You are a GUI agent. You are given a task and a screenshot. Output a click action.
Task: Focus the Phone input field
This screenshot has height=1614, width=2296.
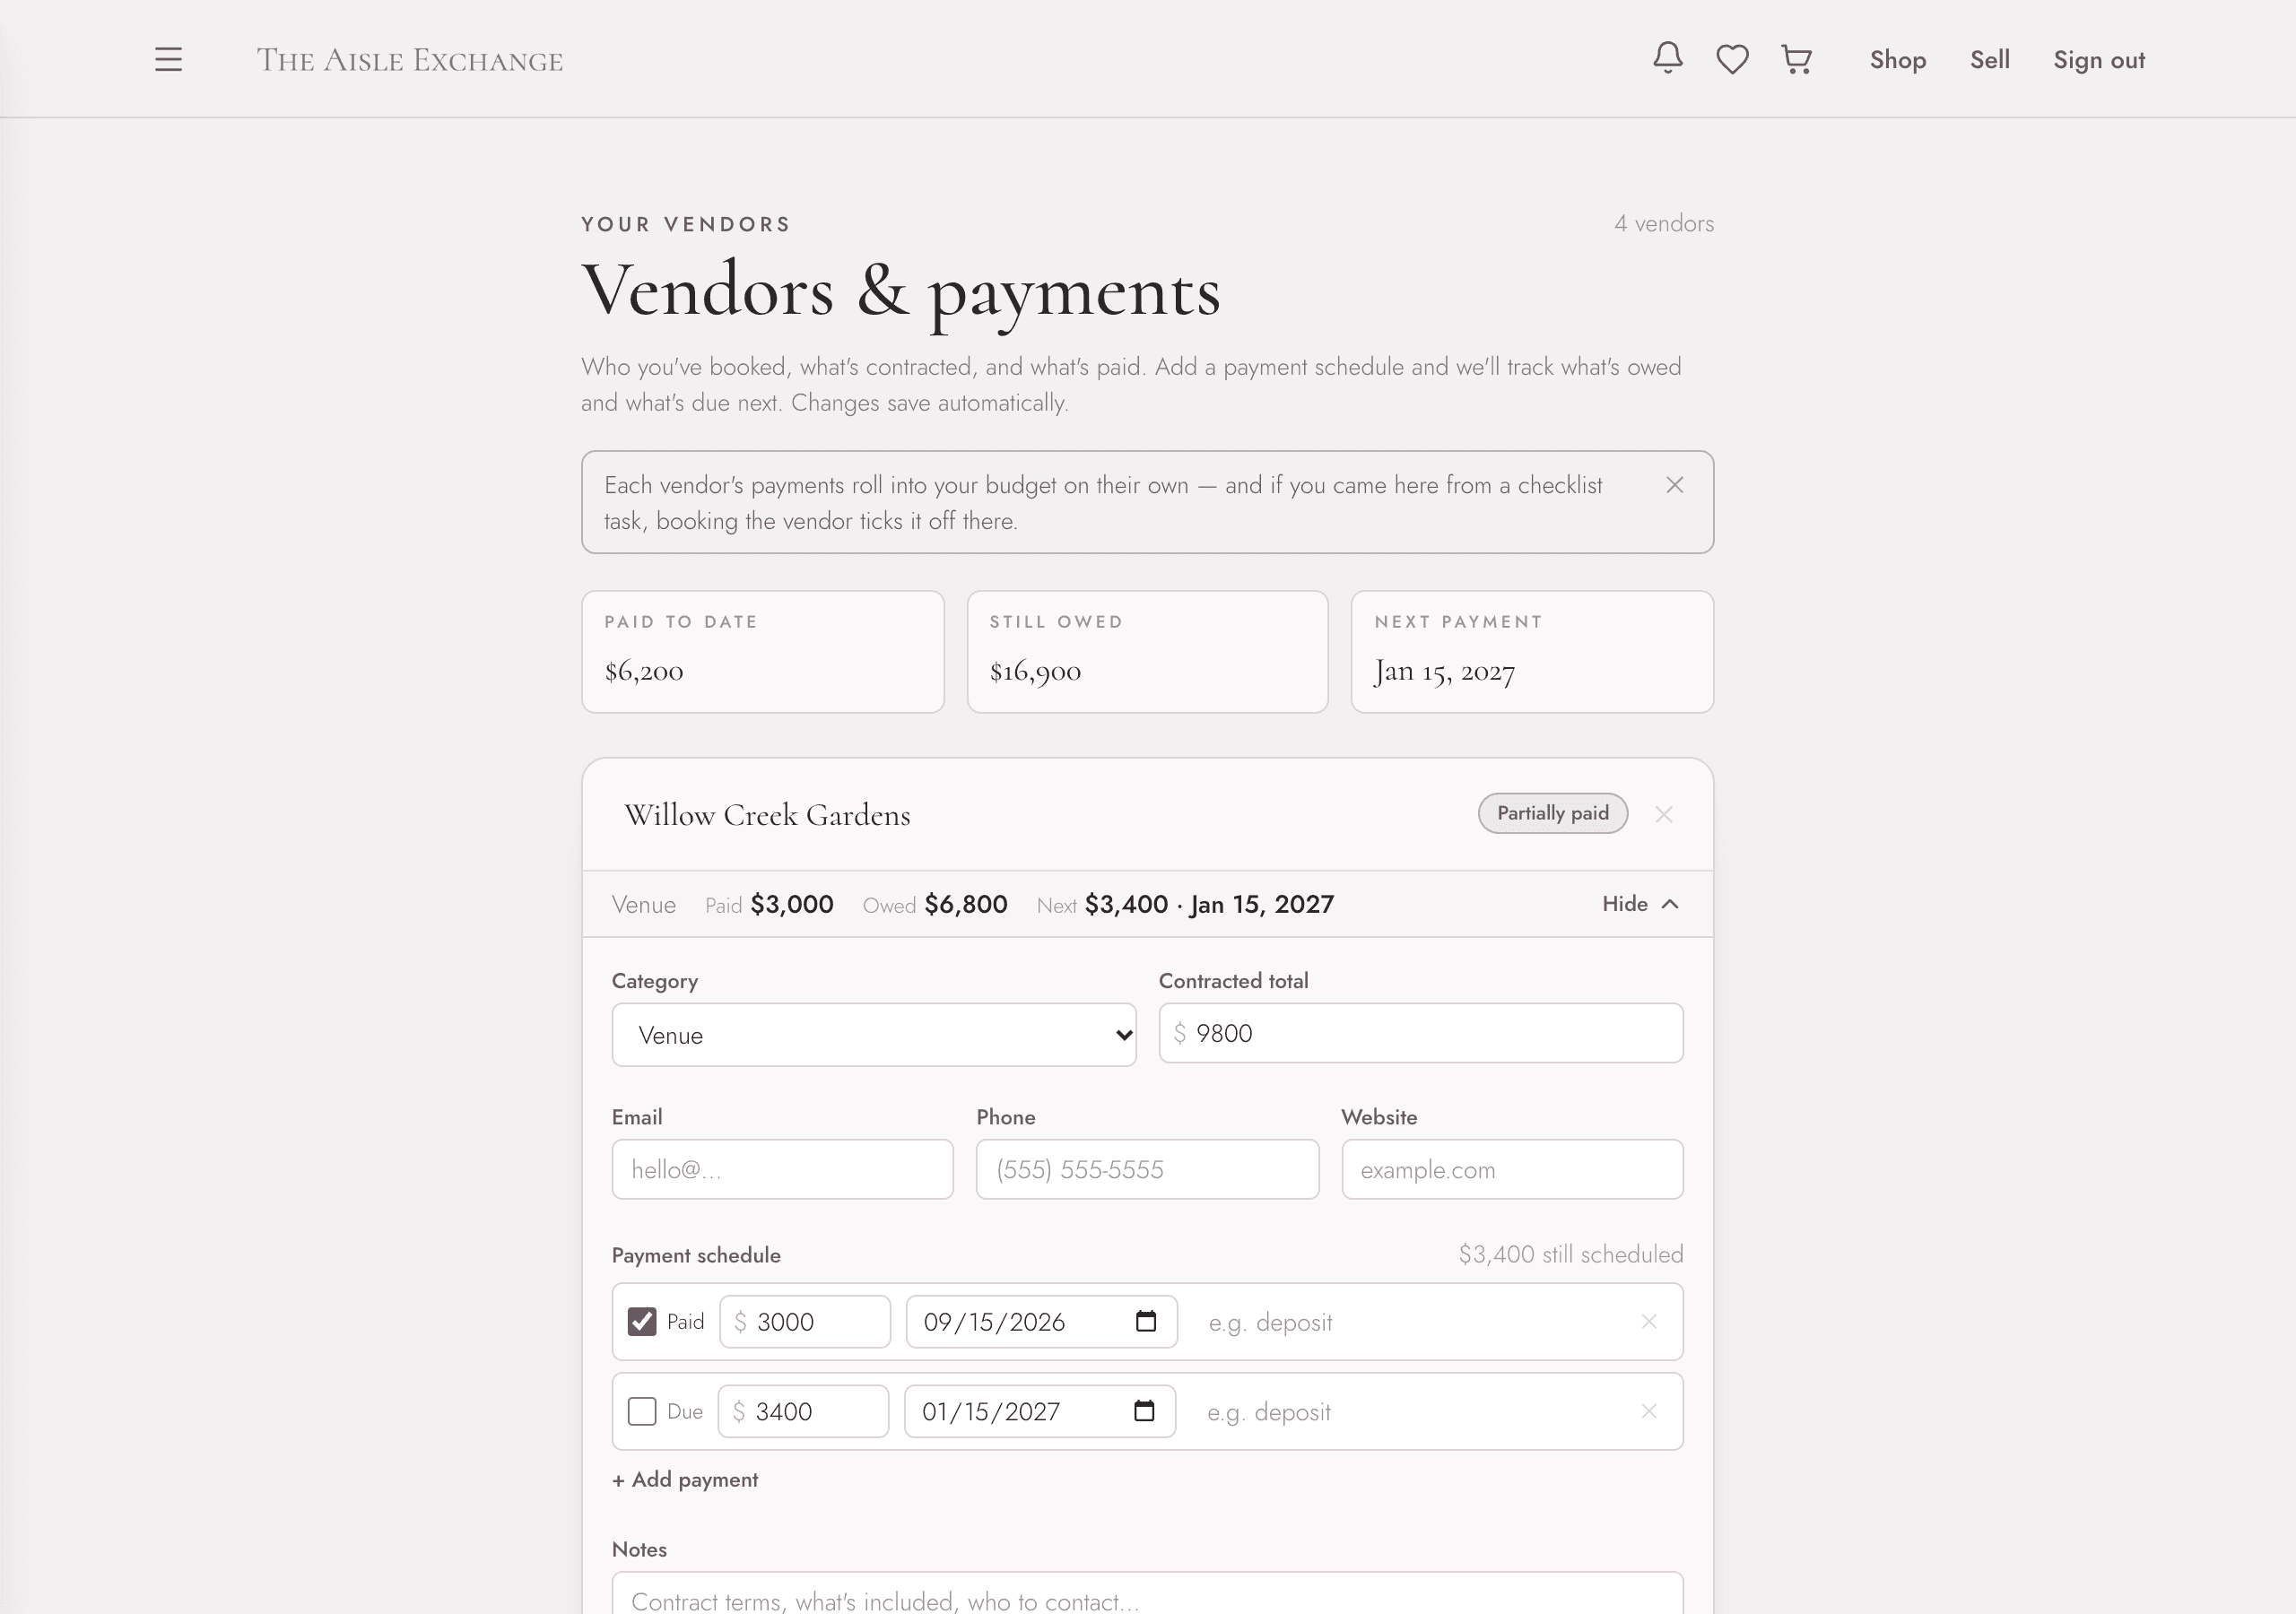point(1147,1169)
